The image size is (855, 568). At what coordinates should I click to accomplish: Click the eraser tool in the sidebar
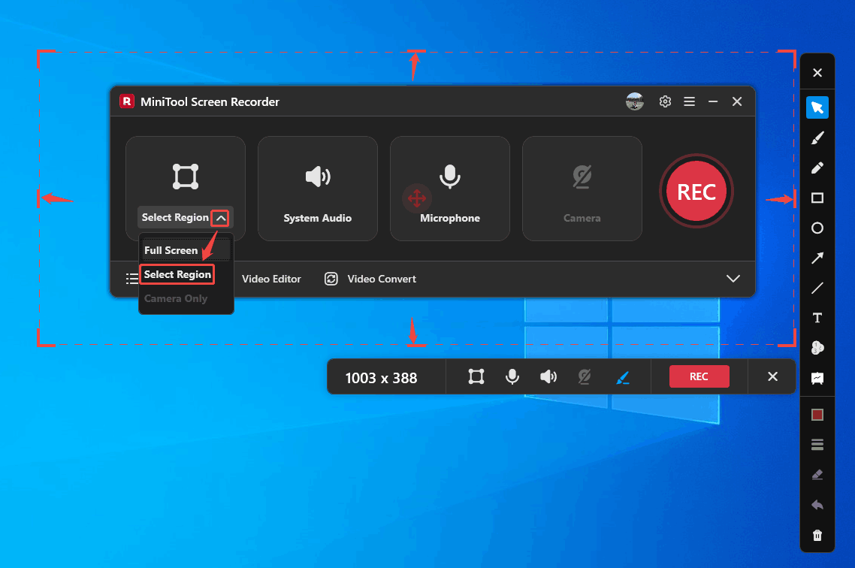(x=817, y=474)
